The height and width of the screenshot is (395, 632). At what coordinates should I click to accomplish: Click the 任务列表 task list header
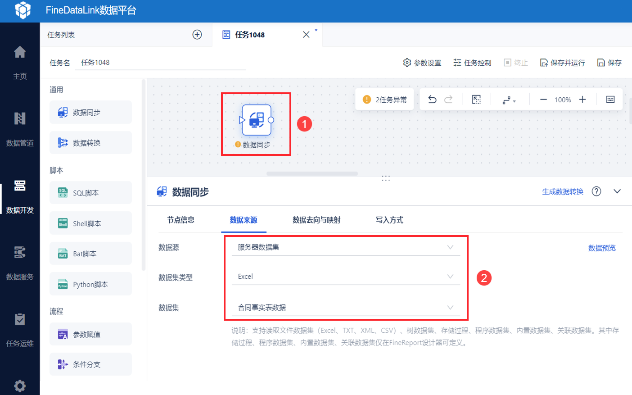(61, 35)
